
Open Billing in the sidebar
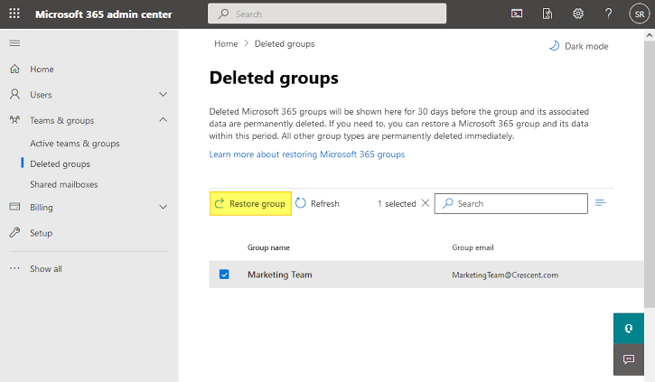coord(42,208)
